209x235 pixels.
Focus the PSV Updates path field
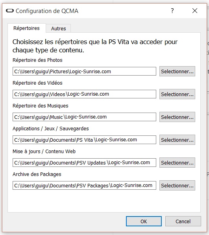coord(84,163)
